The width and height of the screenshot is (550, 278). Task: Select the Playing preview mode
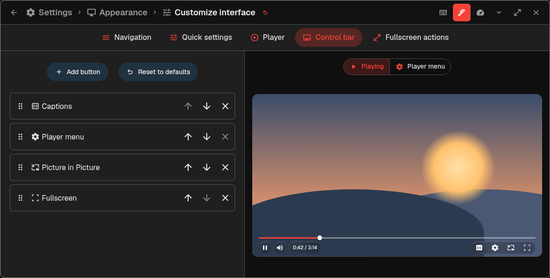pos(367,66)
